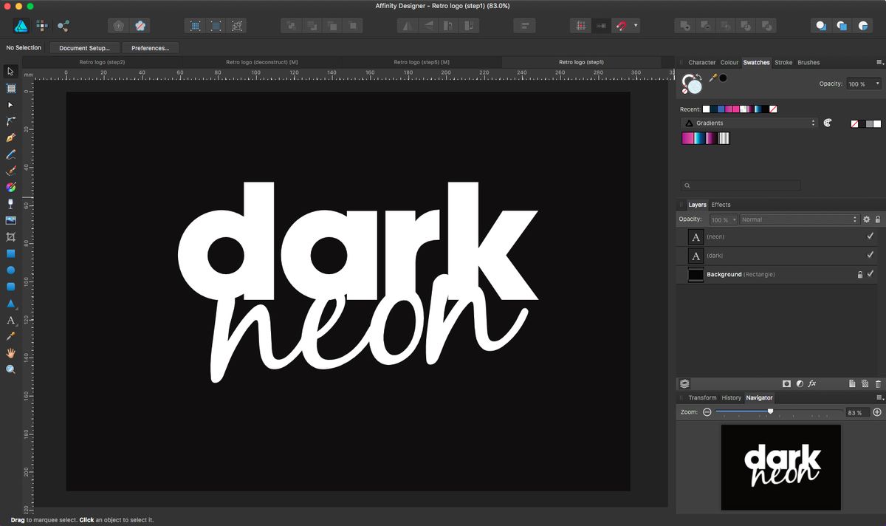Pick the Colour Picker tool
This screenshot has width=886, height=526.
coord(10,336)
